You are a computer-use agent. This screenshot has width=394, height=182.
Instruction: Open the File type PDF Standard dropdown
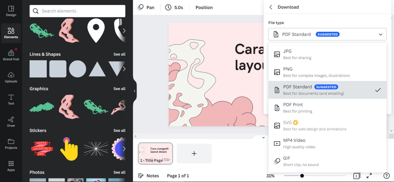pyautogui.click(x=327, y=34)
